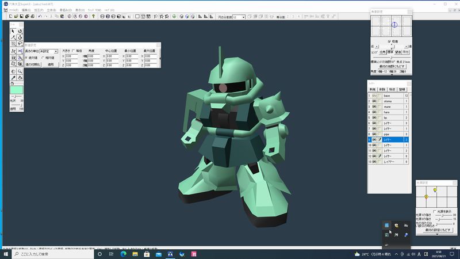Image resolution: width=460 pixels, height=259 pixels.
Task: Click the Open file toolbar icon
Action: [x=16, y=17]
